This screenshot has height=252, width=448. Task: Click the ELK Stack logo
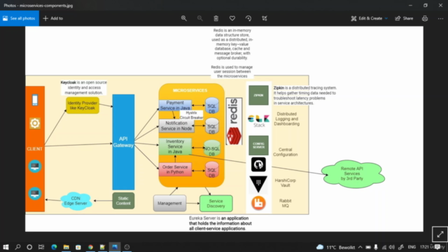[x=258, y=120]
